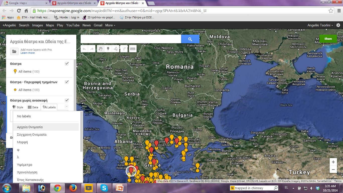Viewport: 343px width, 193px height.
Task: Zoom in with the plus button
Action: [333, 162]
